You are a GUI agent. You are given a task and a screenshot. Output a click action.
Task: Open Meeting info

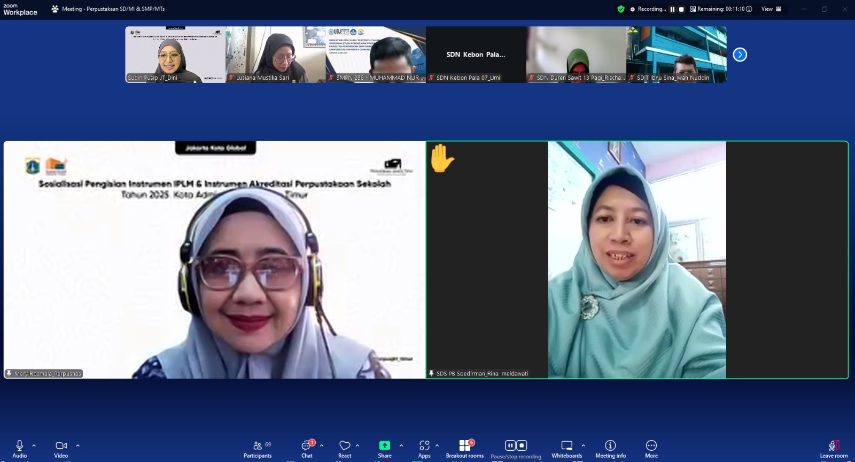pyautogui.click(x=610, y=449)
